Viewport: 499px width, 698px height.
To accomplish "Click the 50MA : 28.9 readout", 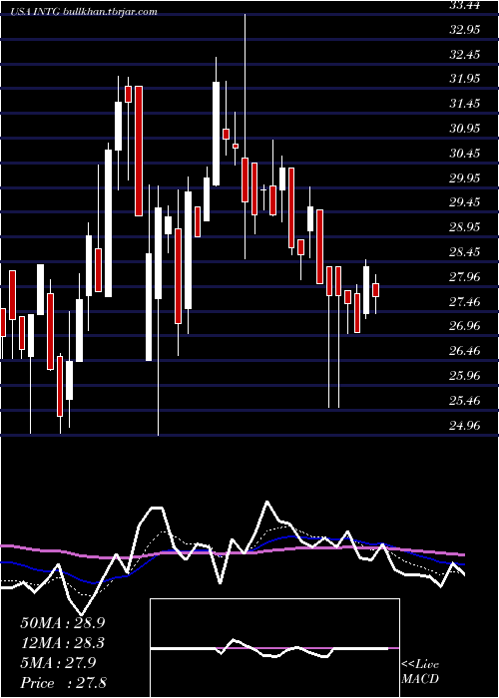I will pos(62,623).
